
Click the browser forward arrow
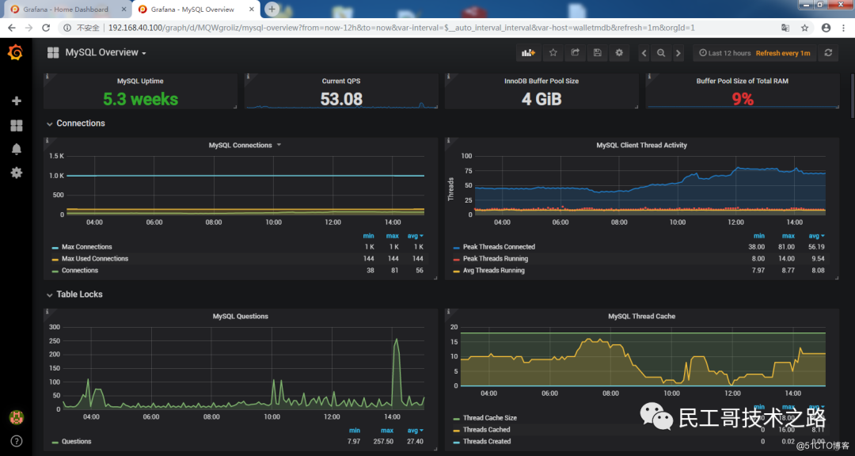click(x=29, y=28)
